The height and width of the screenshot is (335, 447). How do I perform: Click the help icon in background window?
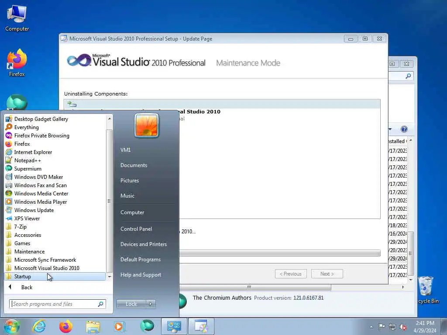coord(404,129)
